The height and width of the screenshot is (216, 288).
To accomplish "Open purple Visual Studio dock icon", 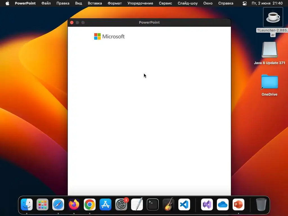I will (x=207, y=204).
